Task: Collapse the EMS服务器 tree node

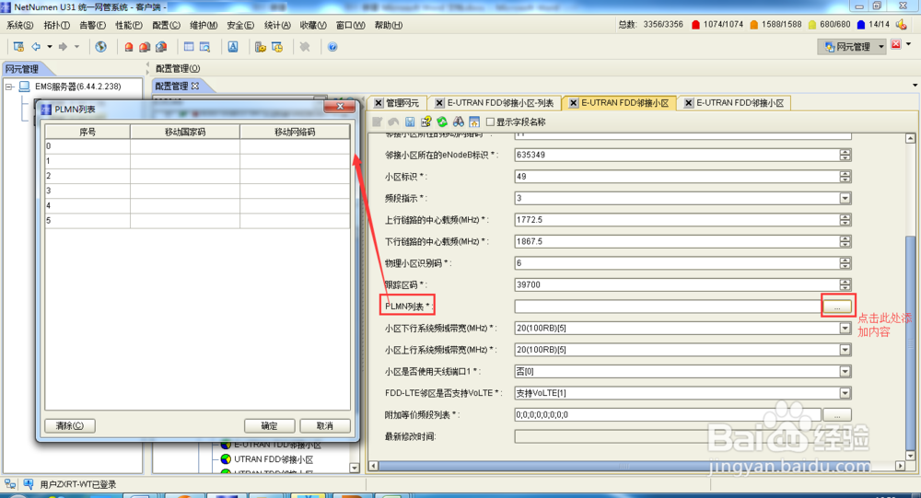Action: click(9, 87)
